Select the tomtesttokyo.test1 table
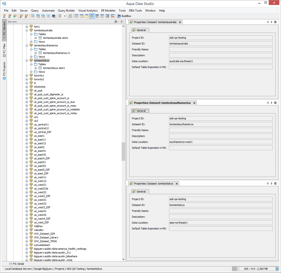The height and width of the screenshot is (273, 281). [x=54, y=68]
